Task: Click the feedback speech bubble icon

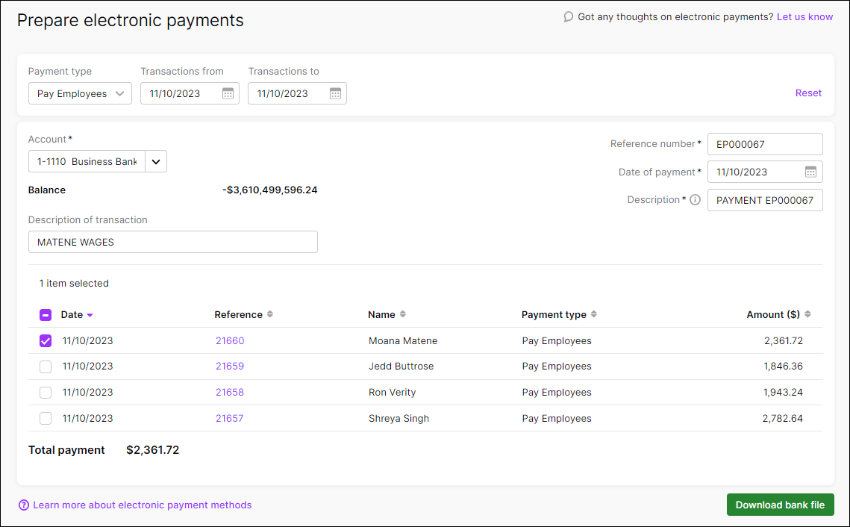Action: pos(568,16)
